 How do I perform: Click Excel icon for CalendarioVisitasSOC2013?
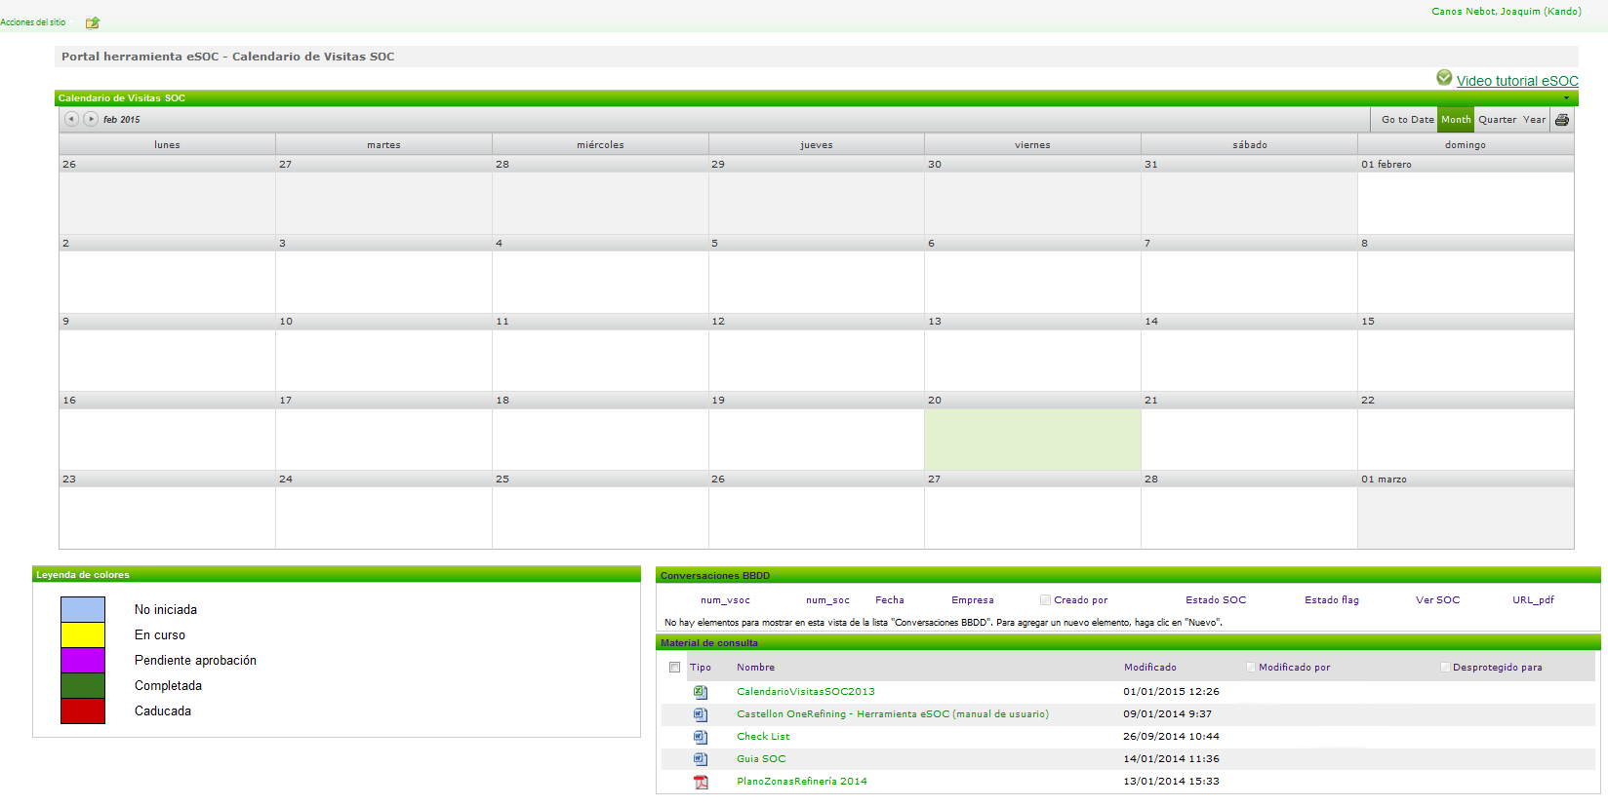click(x=701, y=692)
